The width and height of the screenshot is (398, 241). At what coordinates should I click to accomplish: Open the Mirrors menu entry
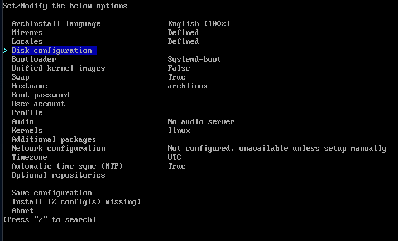(27, 33)
